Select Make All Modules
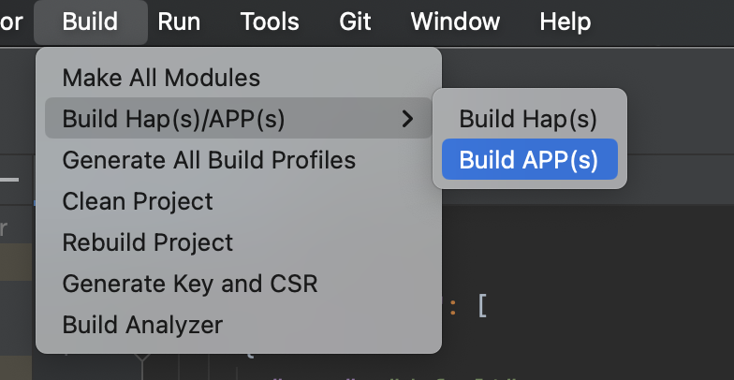Screen dimensions: 734x380 [161, 78]
